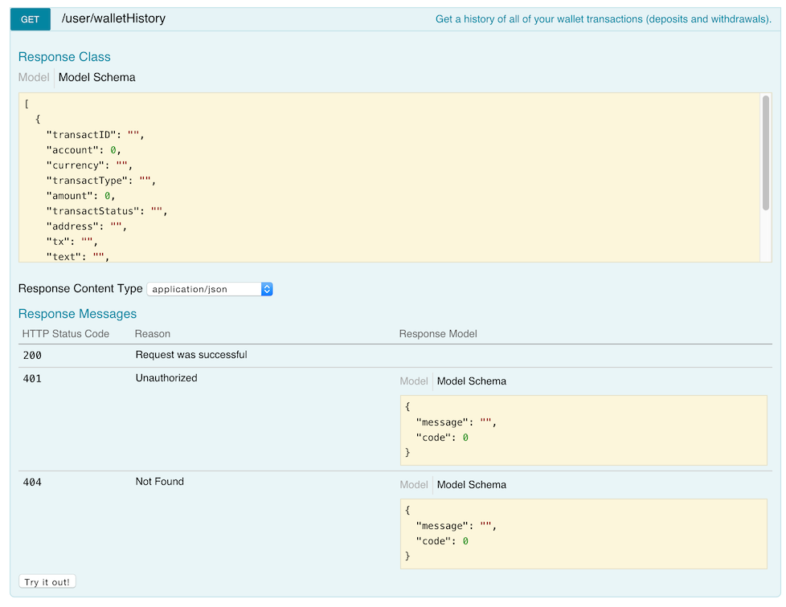
Task: Switch to Model tab in 401 row
Action: click(414, 381)
